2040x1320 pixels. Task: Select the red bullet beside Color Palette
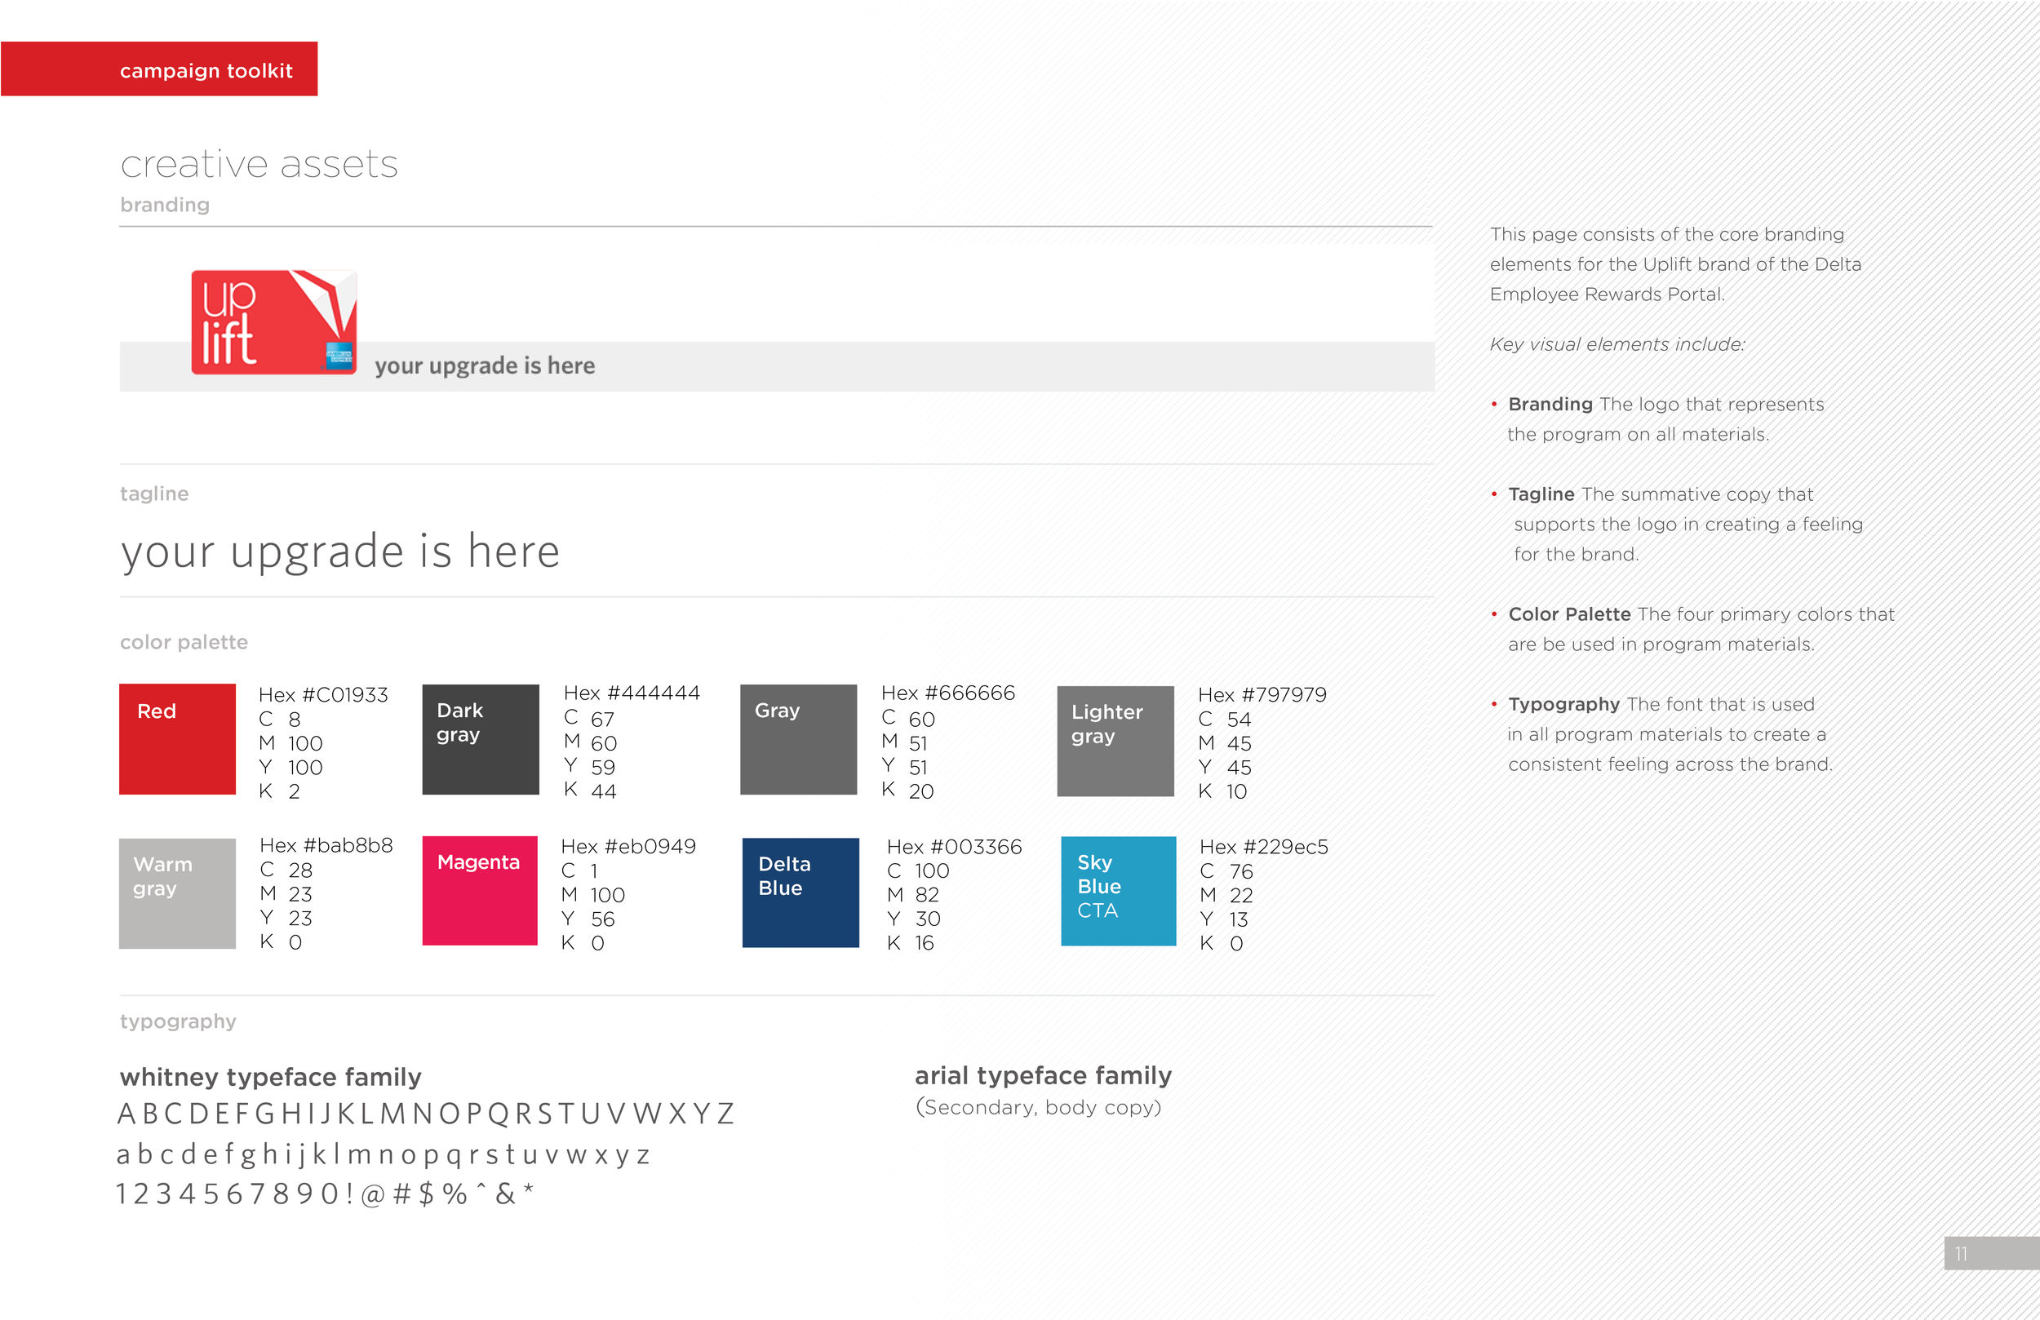pos(1495,614)
